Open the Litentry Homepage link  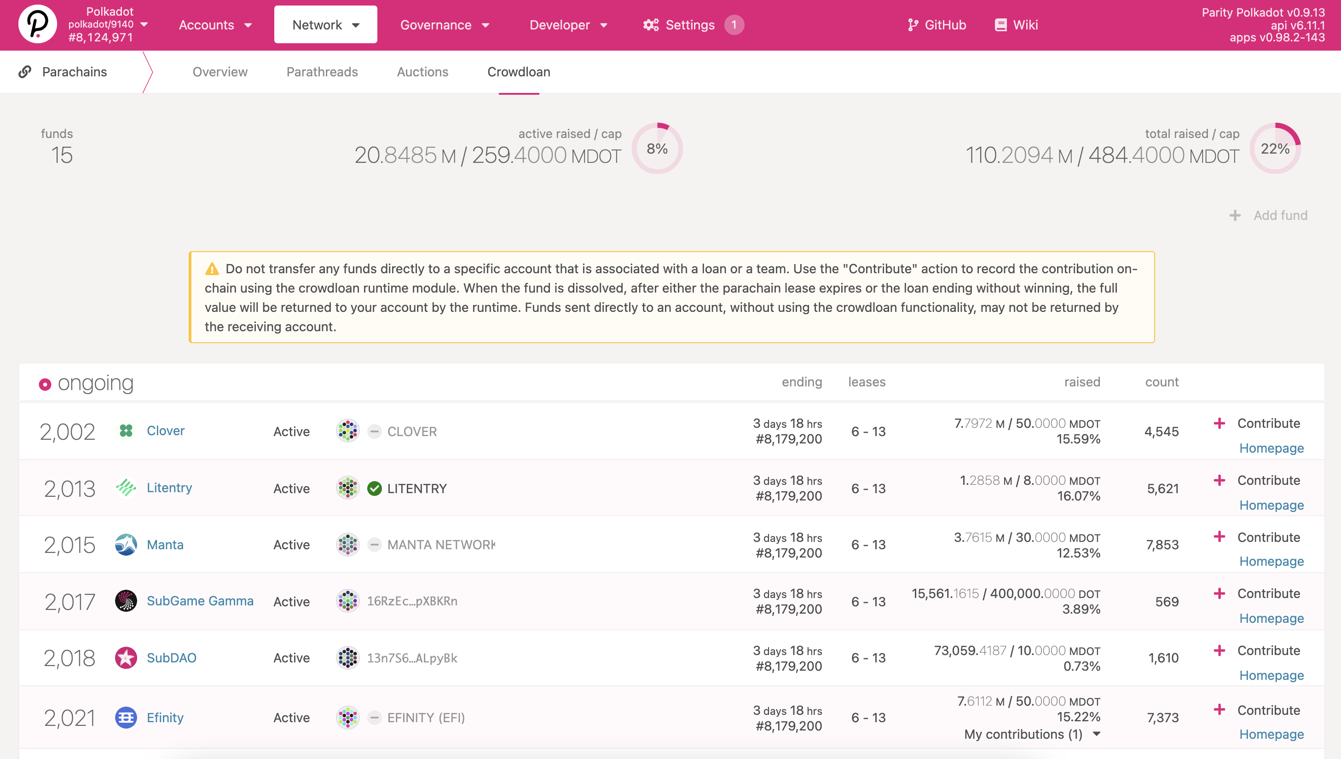click(x=1271, y=505)
